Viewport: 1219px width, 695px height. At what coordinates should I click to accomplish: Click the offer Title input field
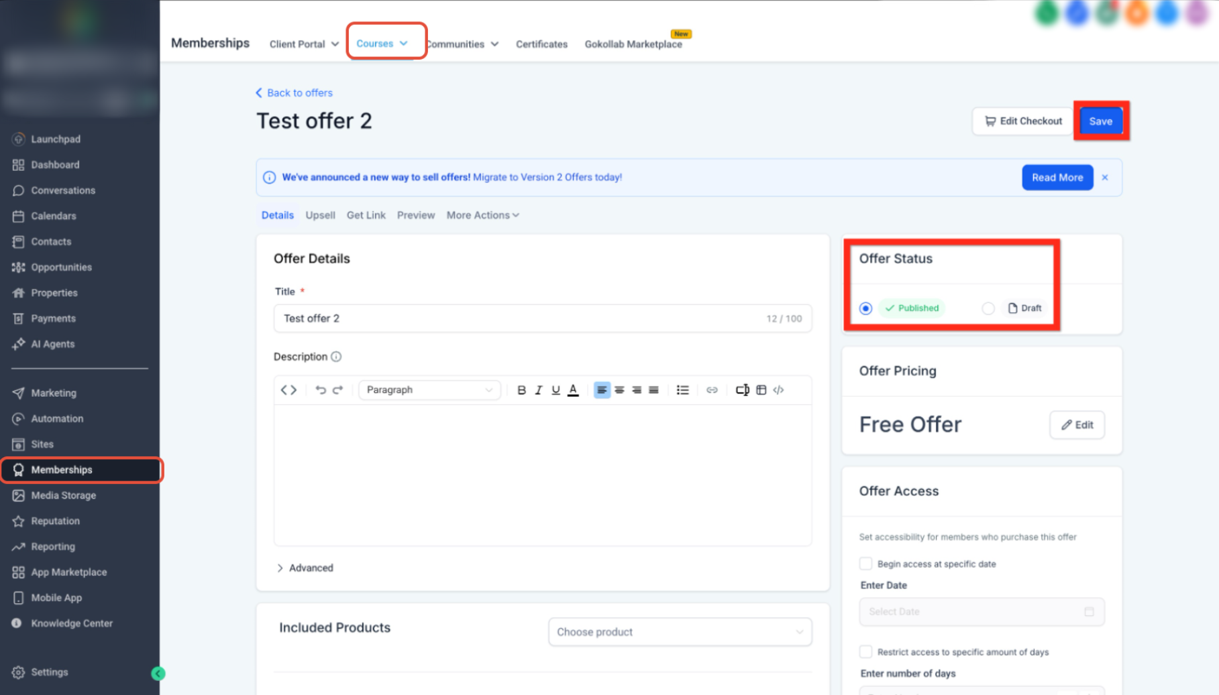coord(543,318)
